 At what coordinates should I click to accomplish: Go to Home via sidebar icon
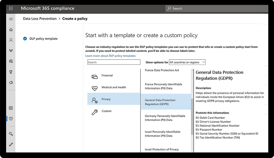click(x=11, y=30)
